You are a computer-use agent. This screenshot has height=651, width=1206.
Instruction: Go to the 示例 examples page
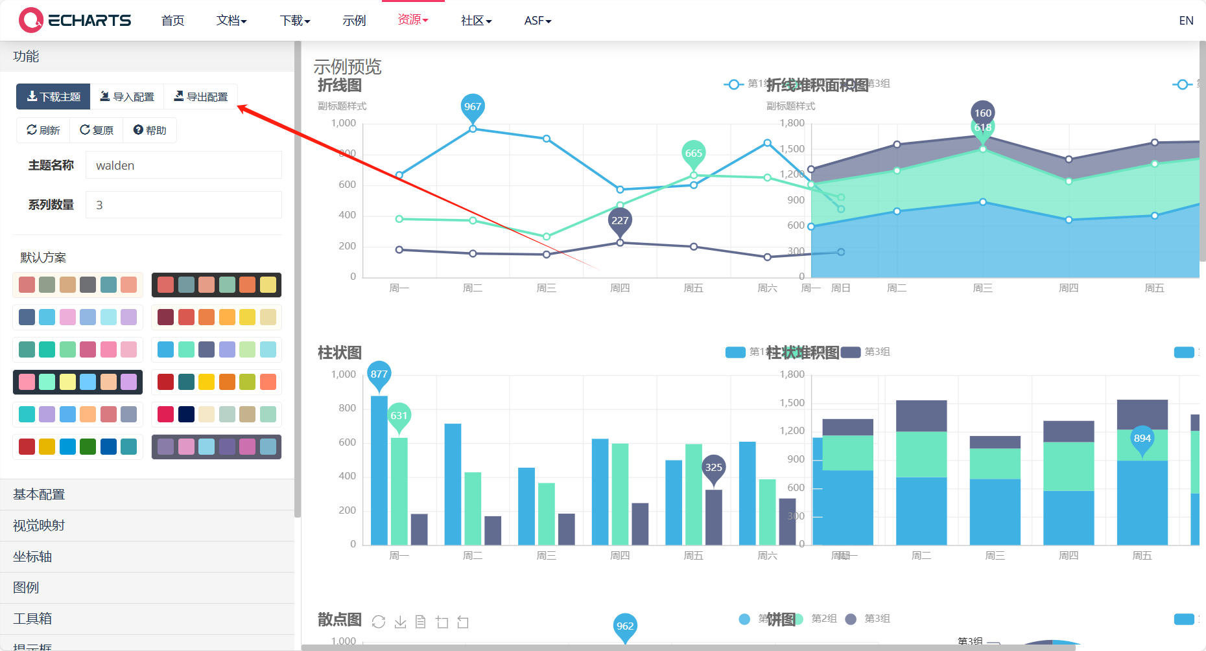[354, 21]
